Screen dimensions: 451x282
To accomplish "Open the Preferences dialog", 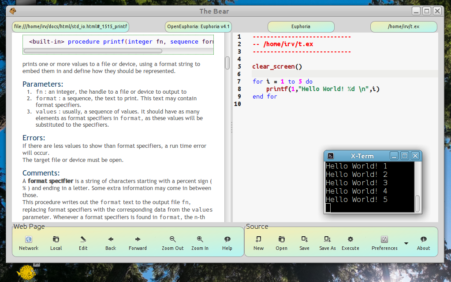I will click(x=384, y=240).
